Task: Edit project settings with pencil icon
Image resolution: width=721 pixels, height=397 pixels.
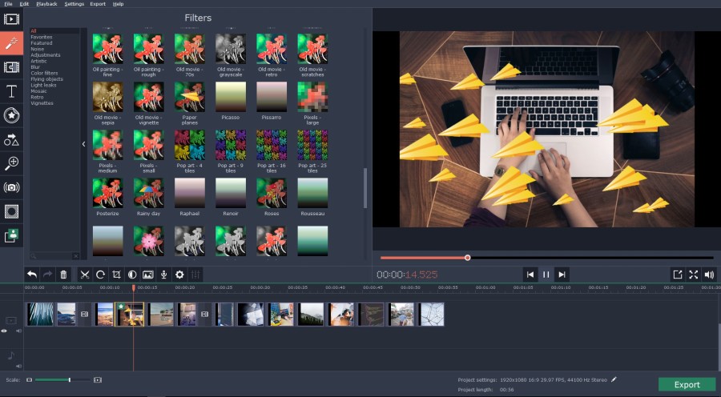Action: tap(614, 379)
